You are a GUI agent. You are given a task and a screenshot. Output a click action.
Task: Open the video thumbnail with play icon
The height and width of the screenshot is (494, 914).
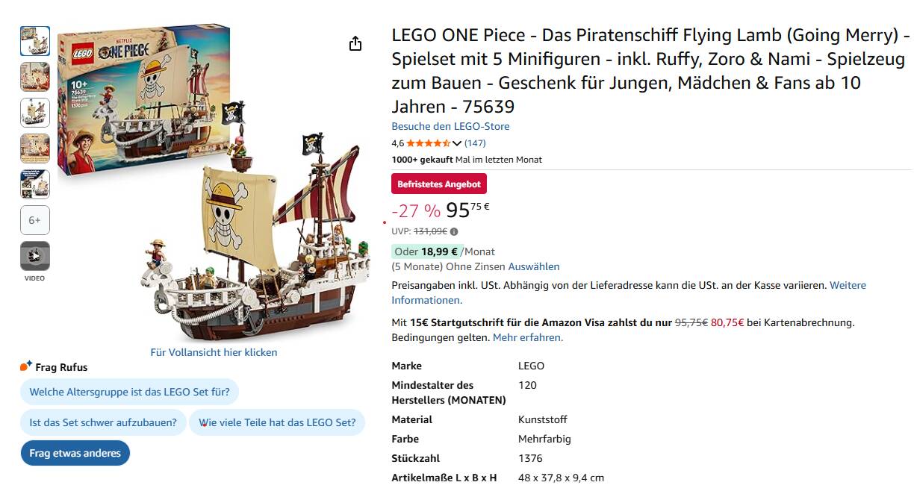click(35, 256)
